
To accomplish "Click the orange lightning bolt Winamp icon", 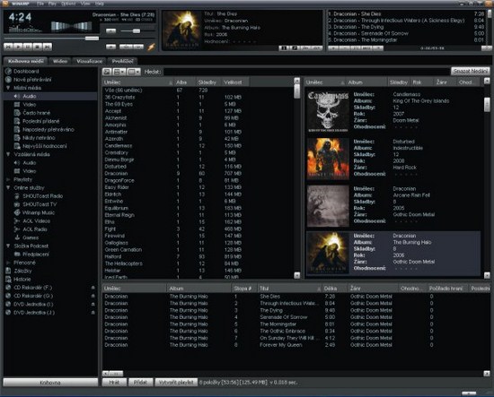I will point(152,47).
